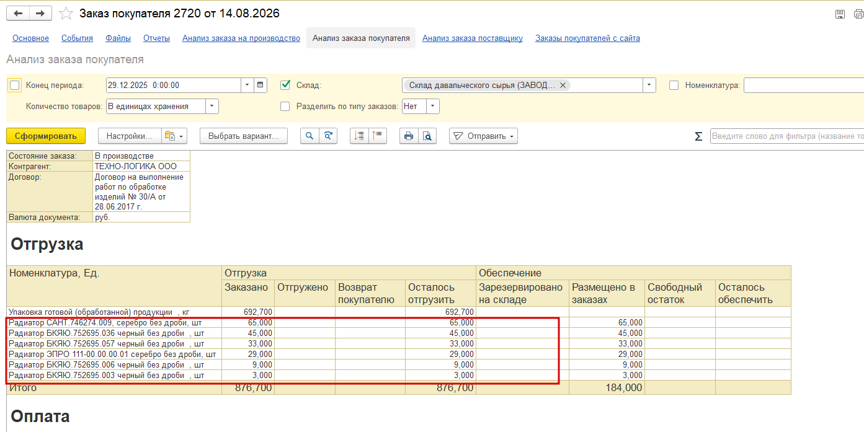Tick the Разделить по типу заказов checkbox

click(x=285, y=106)
